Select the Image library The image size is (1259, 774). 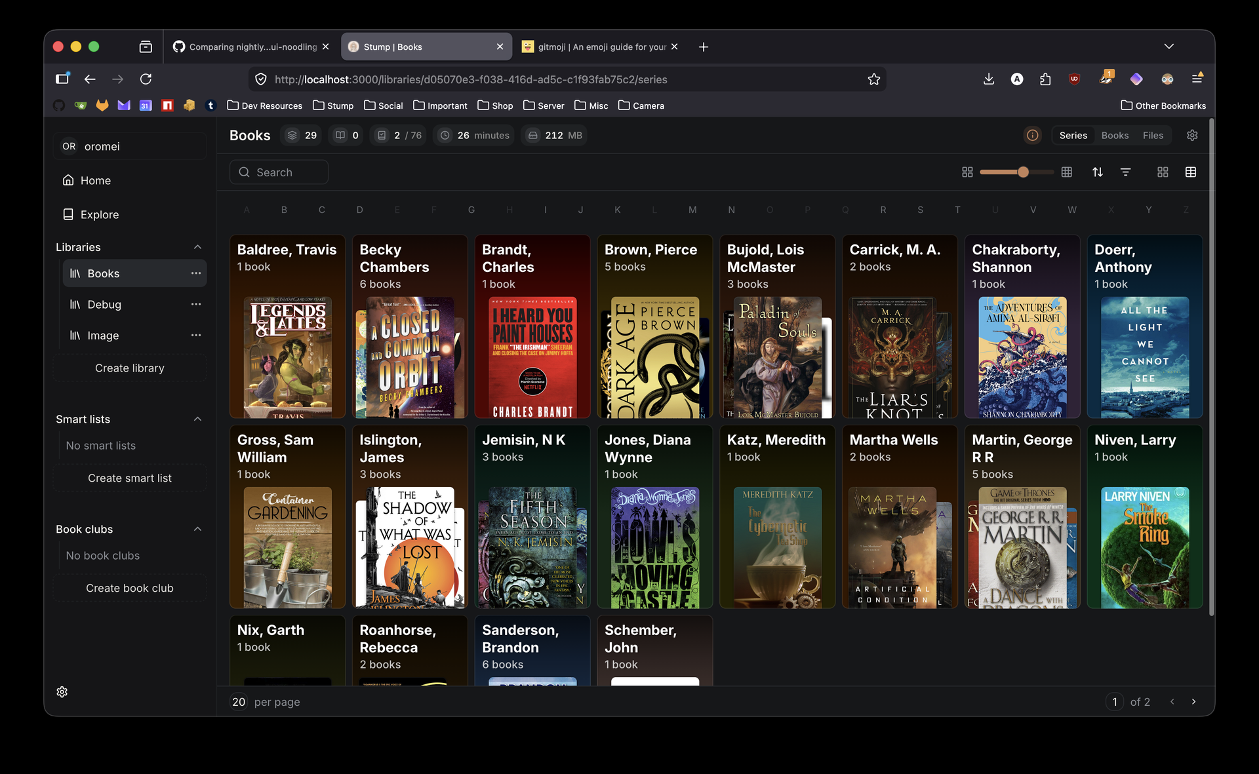coord(134,335)
